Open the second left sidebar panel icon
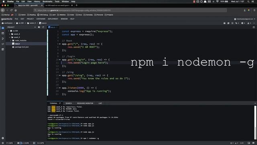The width and height of the screenshot is (257, 145). pos(3,33)
